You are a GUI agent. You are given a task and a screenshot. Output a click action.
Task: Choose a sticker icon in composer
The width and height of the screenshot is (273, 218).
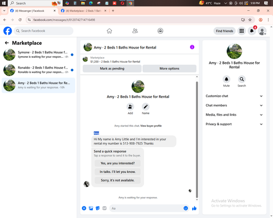(98, 208)
